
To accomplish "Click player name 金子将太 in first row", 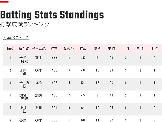I will pyautogui.click(x=24, y=59).
